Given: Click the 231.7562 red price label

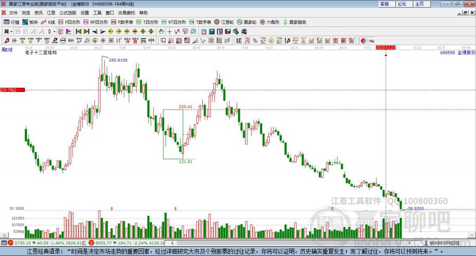Looking at the screenshot, I should (x=13, y=90).
